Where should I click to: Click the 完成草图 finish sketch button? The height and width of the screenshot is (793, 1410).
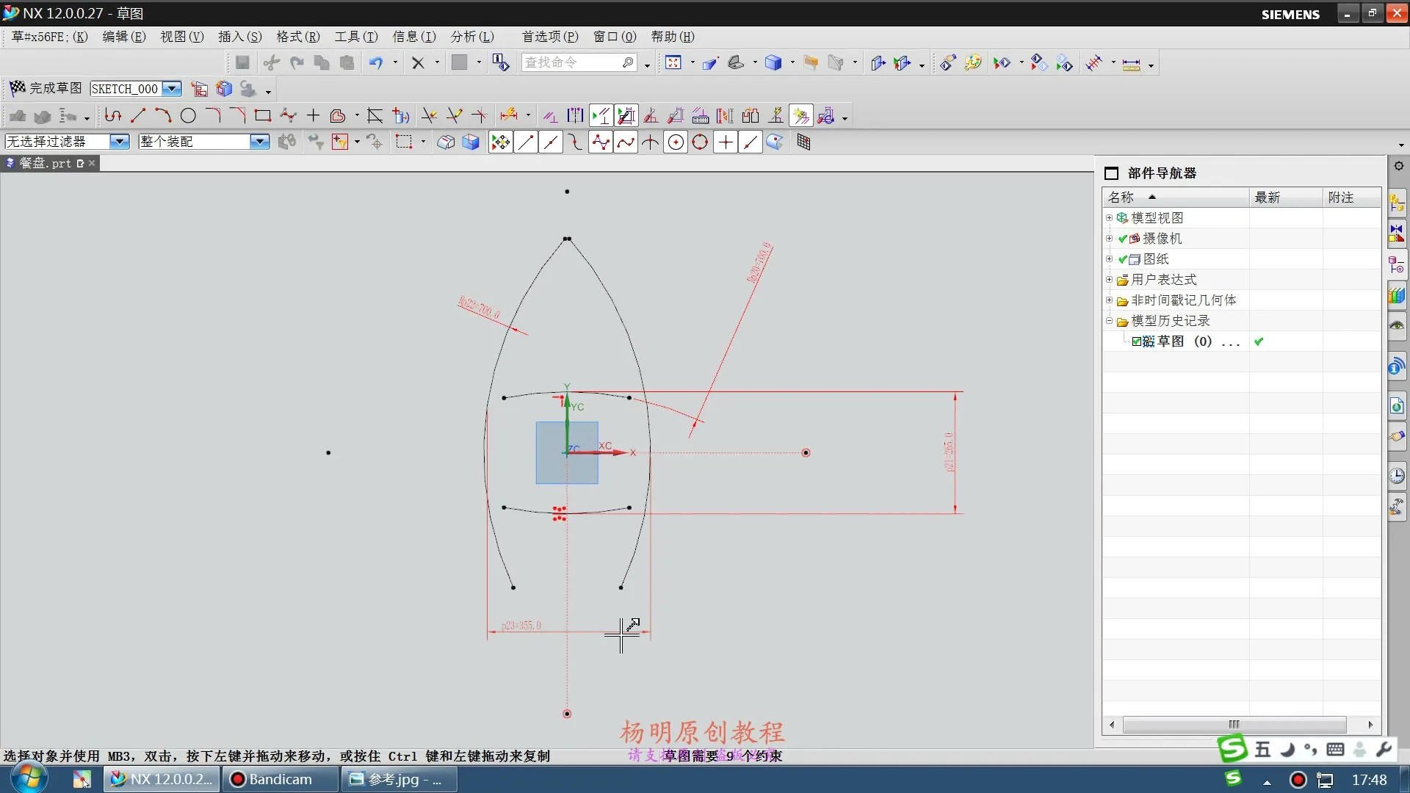click(x=46, y=88)
